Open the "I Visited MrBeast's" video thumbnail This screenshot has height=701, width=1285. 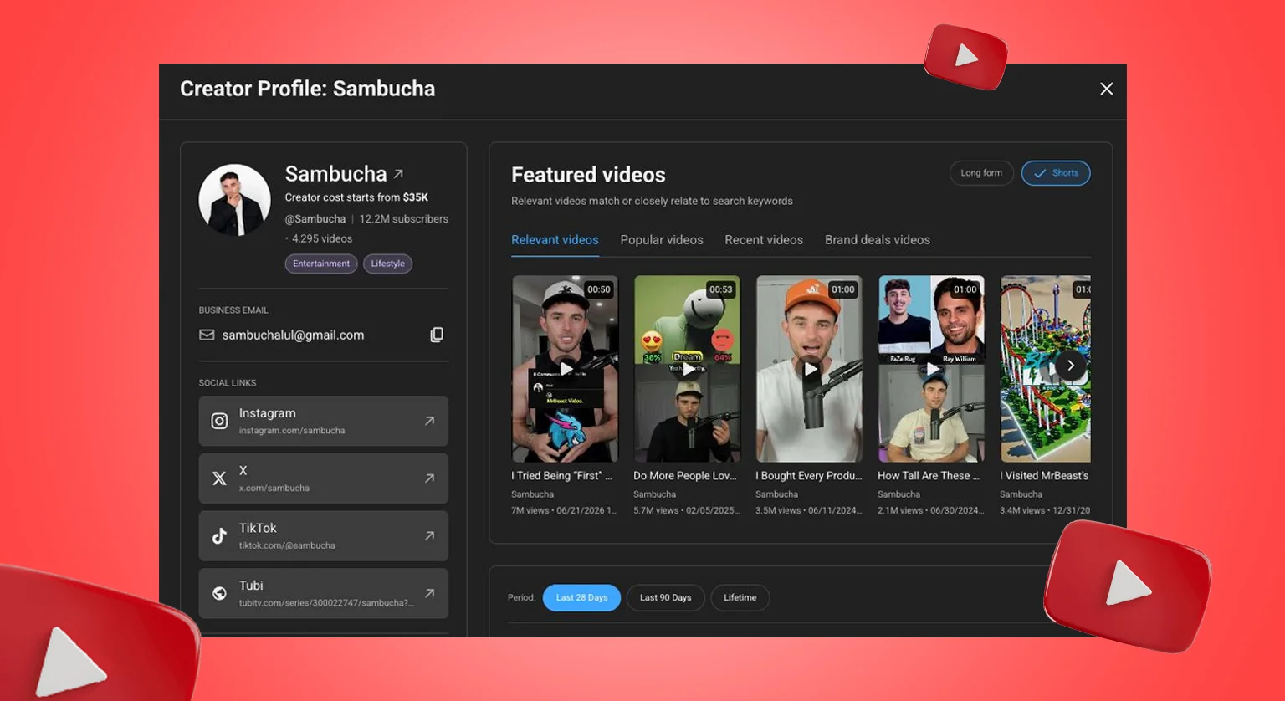click(x=1046, y=369)
